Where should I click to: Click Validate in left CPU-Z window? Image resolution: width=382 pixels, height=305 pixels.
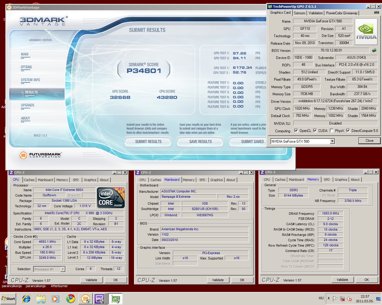click(91, 280)
